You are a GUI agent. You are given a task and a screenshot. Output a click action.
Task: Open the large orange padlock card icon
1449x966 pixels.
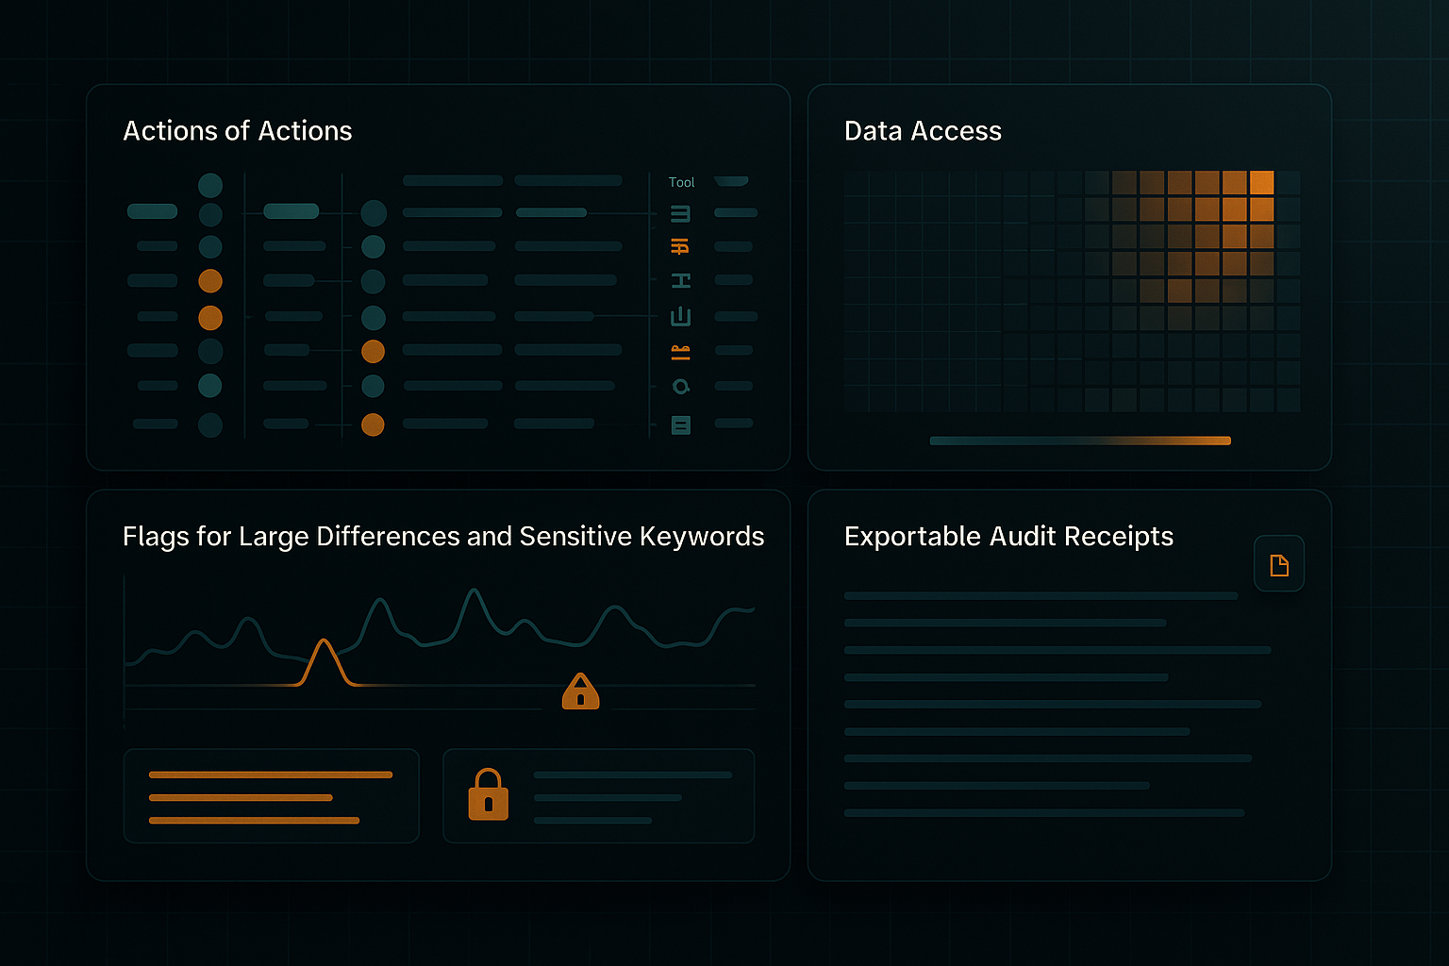[488, 794]
